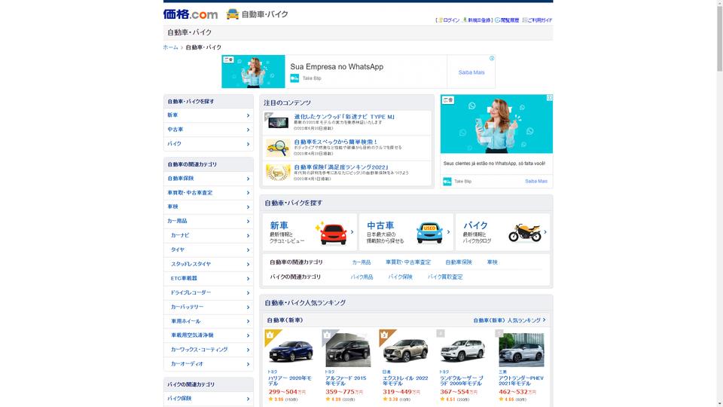The width and height of the screenshot is (723, 407).
Task: Click the ad info icon on the sidebar ad
Action: (x=550, y=98)
